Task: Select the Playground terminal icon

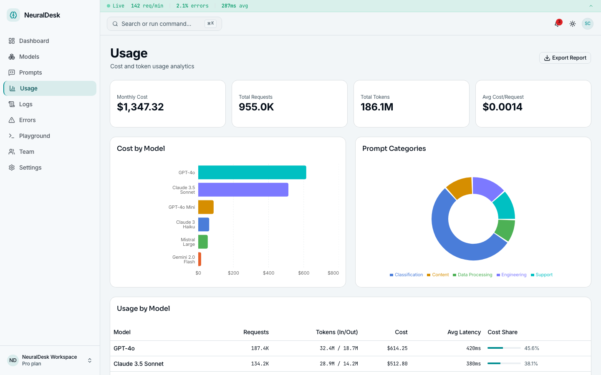Action: click(11, 136)
